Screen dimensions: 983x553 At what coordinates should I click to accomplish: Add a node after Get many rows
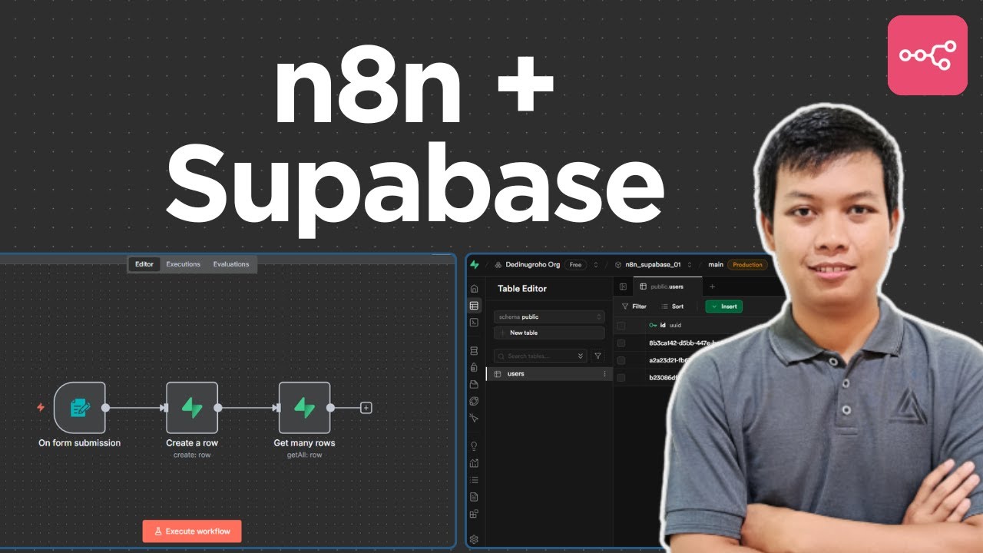point(366,408)
